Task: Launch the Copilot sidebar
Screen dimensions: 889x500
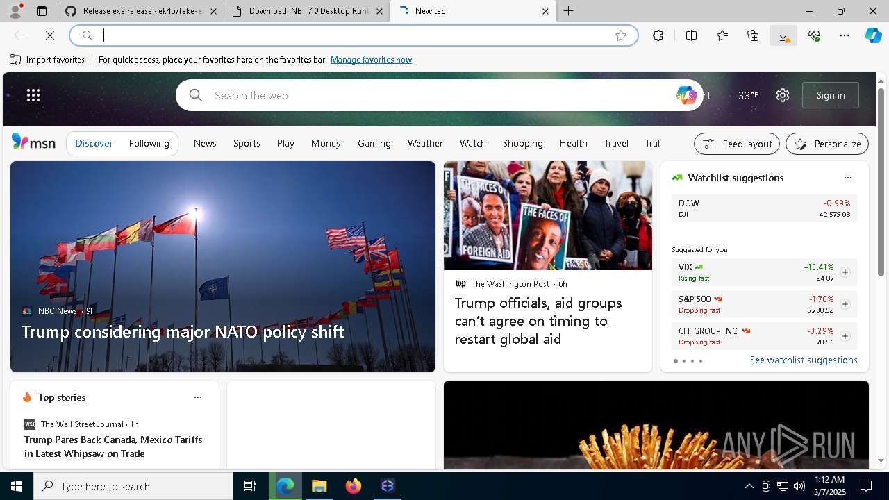Action: click(x=874, y=35)
